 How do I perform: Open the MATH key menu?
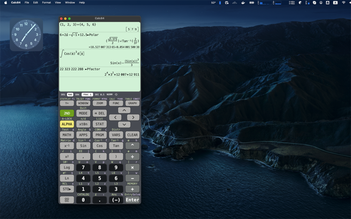pos(67,135)
